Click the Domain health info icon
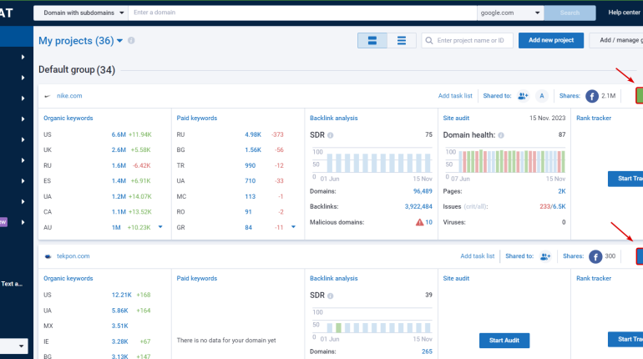The height and width of the screenshot is (359, 643). click(501, 135)
